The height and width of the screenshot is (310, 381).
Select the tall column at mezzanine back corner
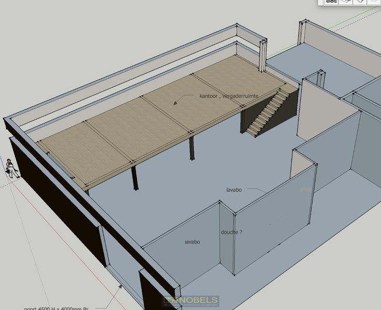(262, 56)
